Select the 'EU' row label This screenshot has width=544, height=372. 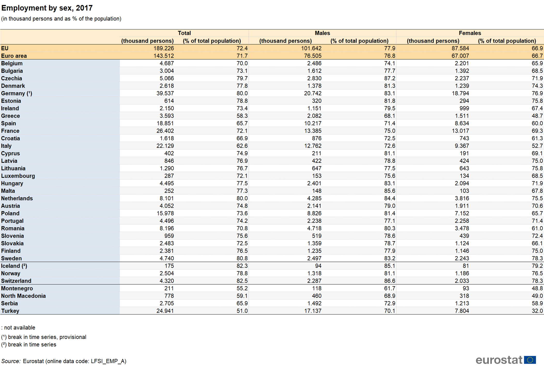pyautogui.click(x=5, y=48)
